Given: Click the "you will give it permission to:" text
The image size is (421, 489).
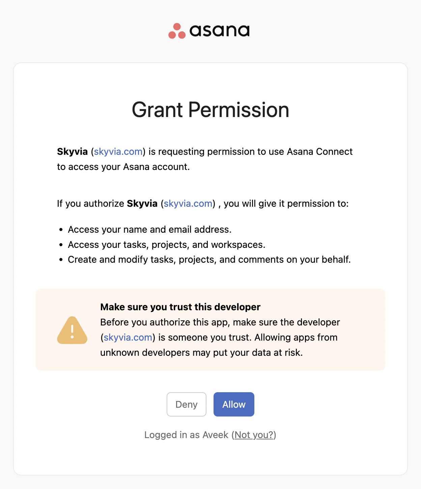Looking at the screenshot, I should coord(286,204).
